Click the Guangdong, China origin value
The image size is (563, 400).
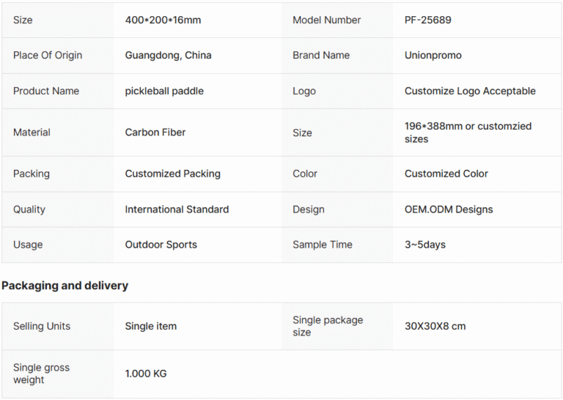click(168, 55)
